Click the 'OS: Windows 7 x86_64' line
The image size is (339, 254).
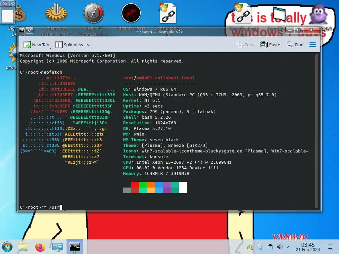point(150,89)
